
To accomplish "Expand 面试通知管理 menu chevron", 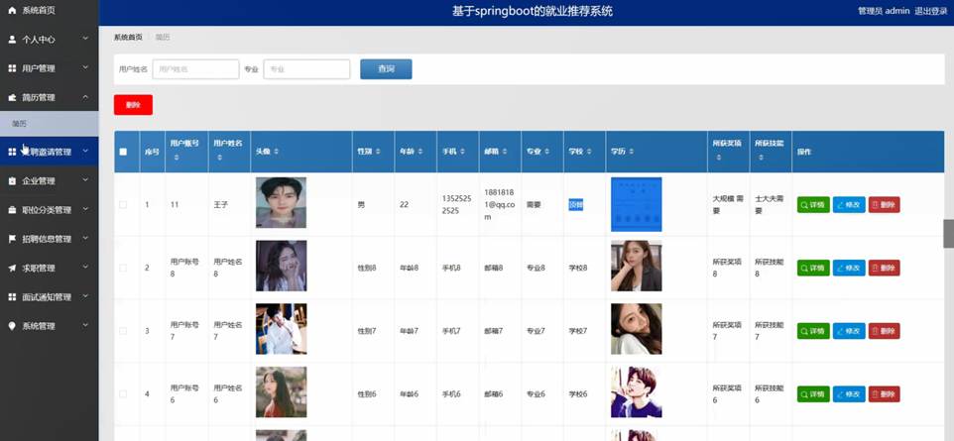I will [85, 296].
